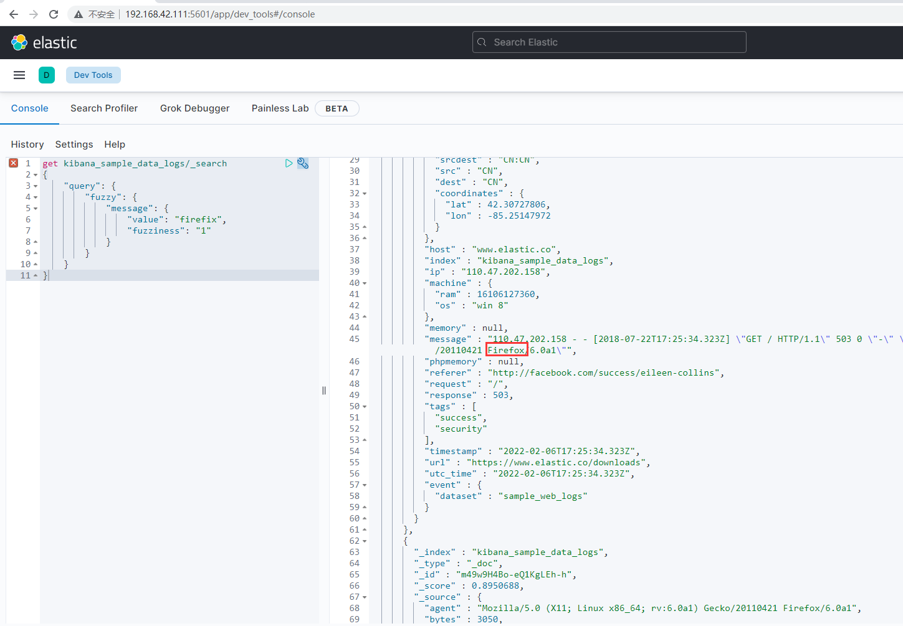Collapse the "fuzzy" fold at editor line 4
Viewport: 903px width, 626px height.
pyautogui.click(x=36, y=197)
